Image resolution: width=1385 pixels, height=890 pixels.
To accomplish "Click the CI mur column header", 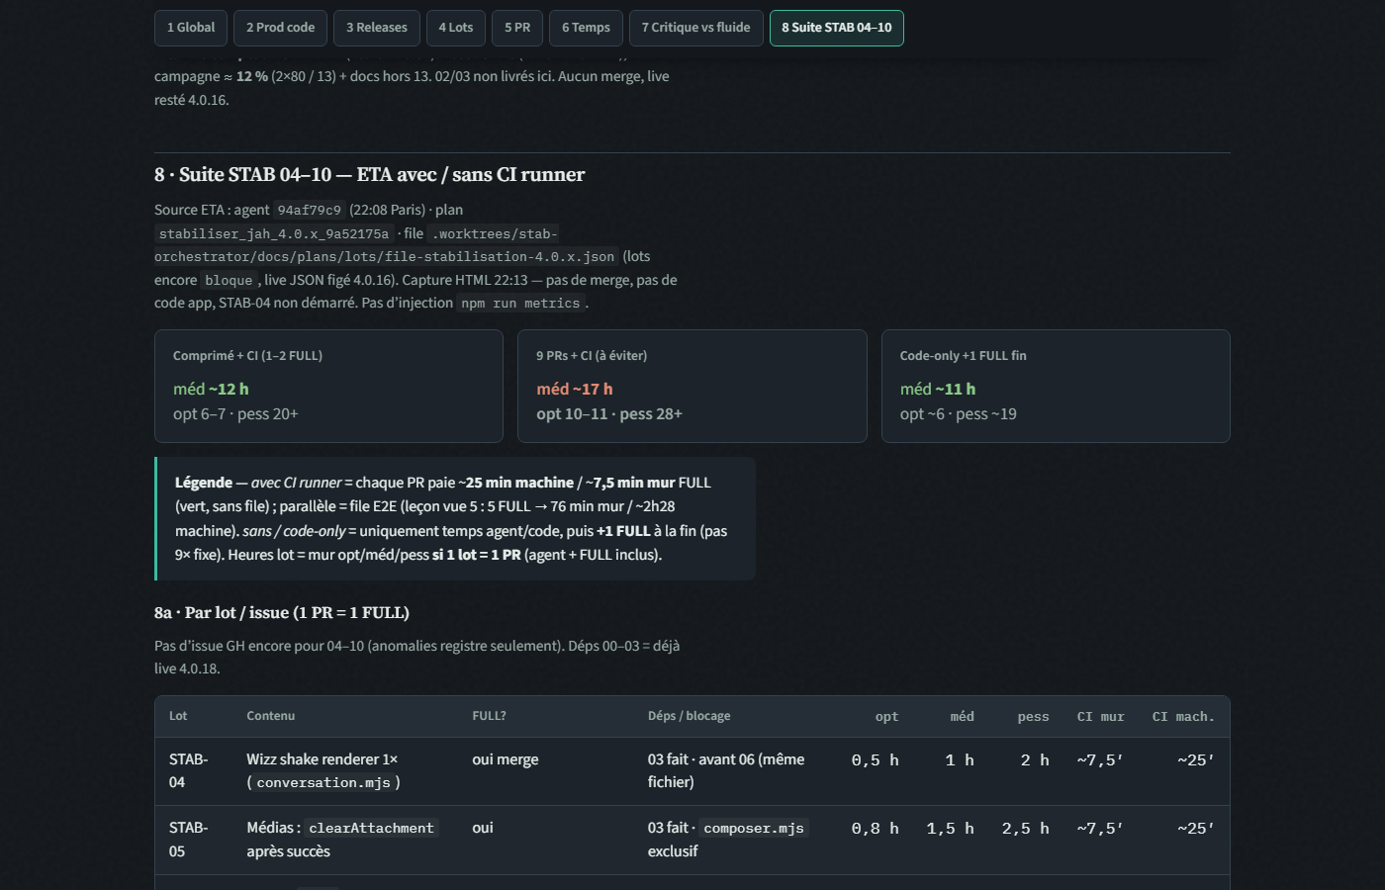I will 1101,717.
